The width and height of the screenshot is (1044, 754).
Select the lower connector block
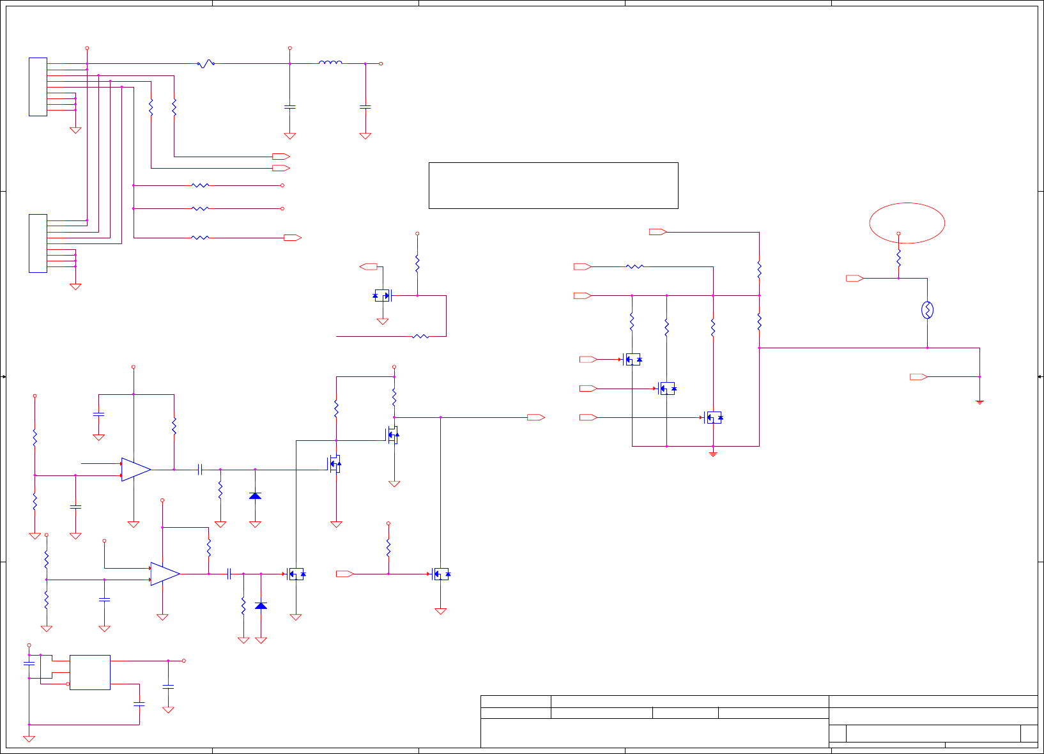[x=38, y=243]
